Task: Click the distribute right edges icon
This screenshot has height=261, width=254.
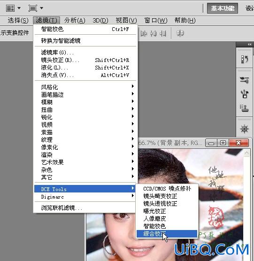Action: (163, 34)
